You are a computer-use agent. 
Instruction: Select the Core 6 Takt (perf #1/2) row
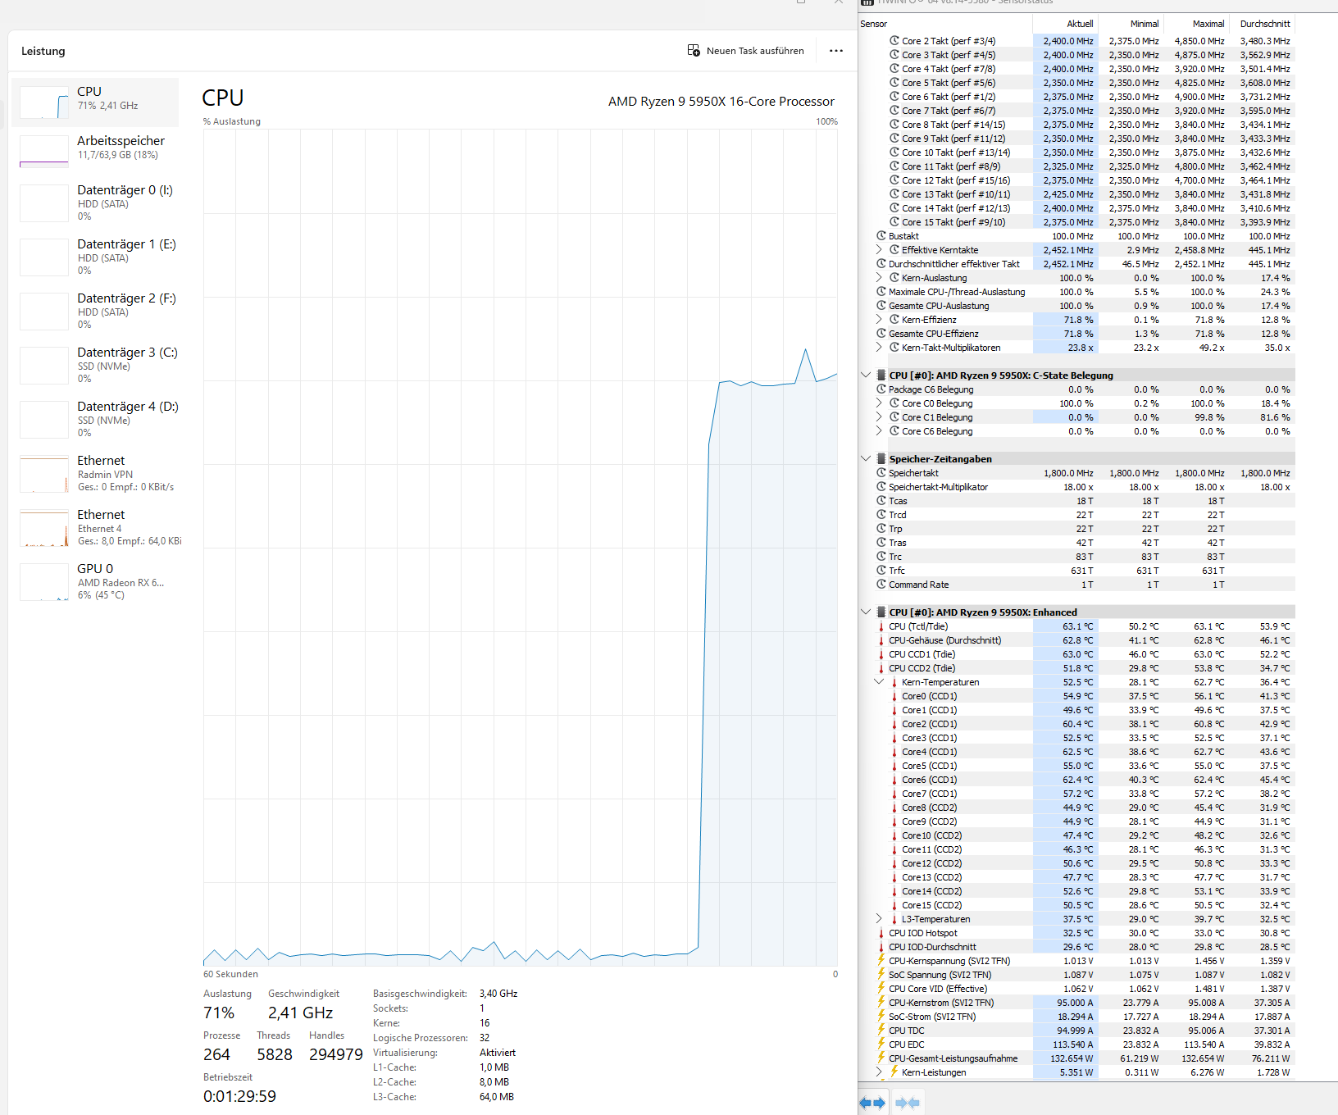1076,97
